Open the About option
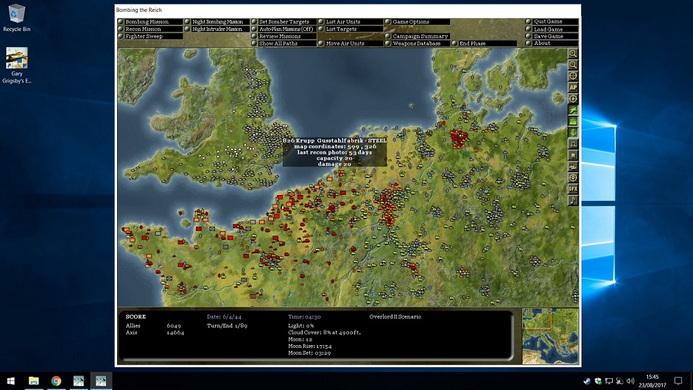The image size is (693, 390). pos(552,43)
